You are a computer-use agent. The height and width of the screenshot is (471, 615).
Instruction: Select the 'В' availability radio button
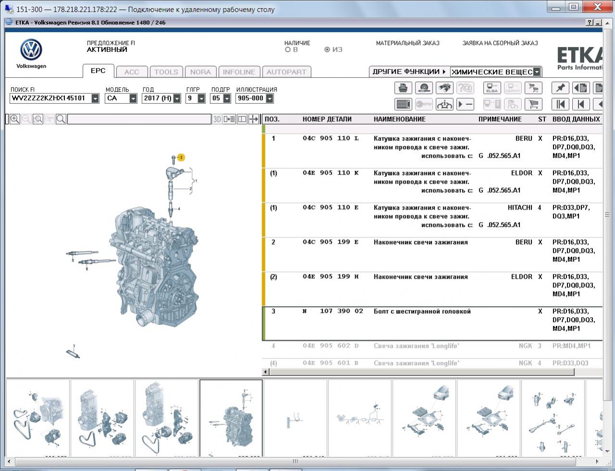tap(288, 50)
